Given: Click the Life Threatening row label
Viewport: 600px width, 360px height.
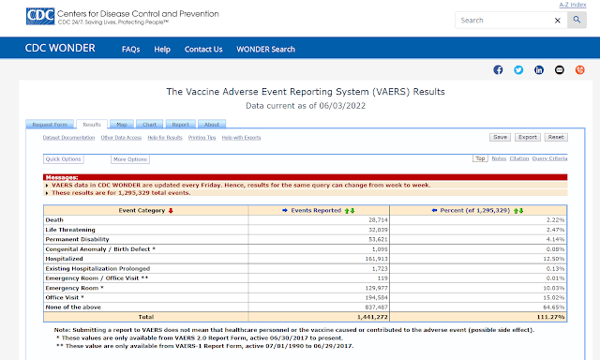Looking at the screenshot, I should (70, 230).
